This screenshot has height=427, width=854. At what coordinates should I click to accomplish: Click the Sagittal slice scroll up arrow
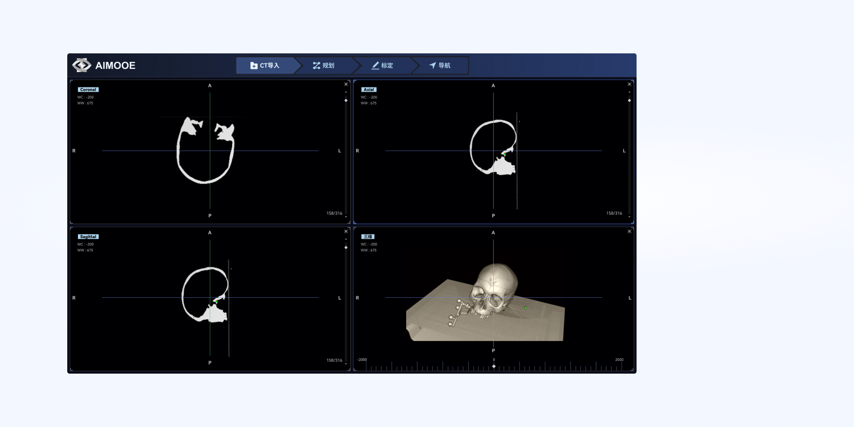(x=346, y=239)
